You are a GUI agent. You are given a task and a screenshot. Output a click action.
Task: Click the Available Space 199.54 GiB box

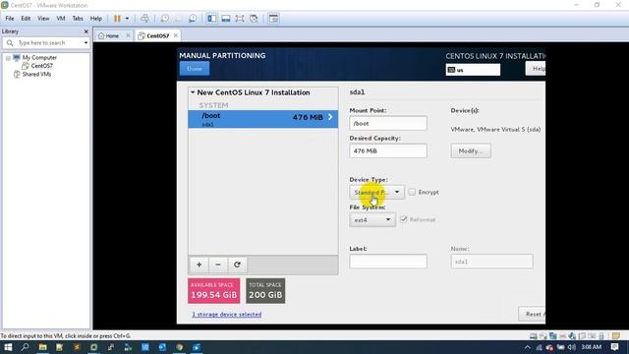(214, 291)
